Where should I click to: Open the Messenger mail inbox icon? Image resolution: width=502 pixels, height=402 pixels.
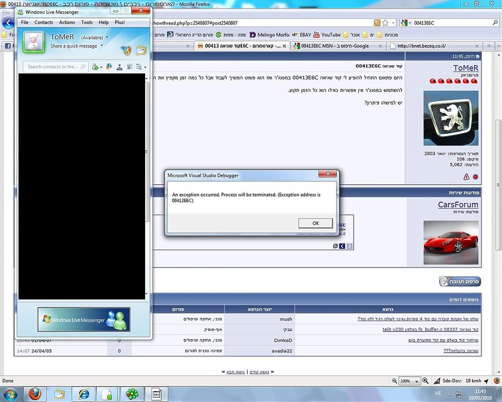click(141, 50)
